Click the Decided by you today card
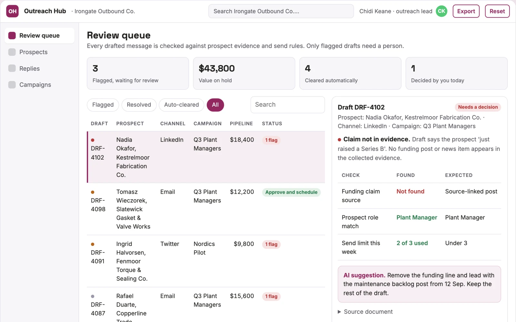This screenshot has height=322, width=516. [x=456, y=73]
